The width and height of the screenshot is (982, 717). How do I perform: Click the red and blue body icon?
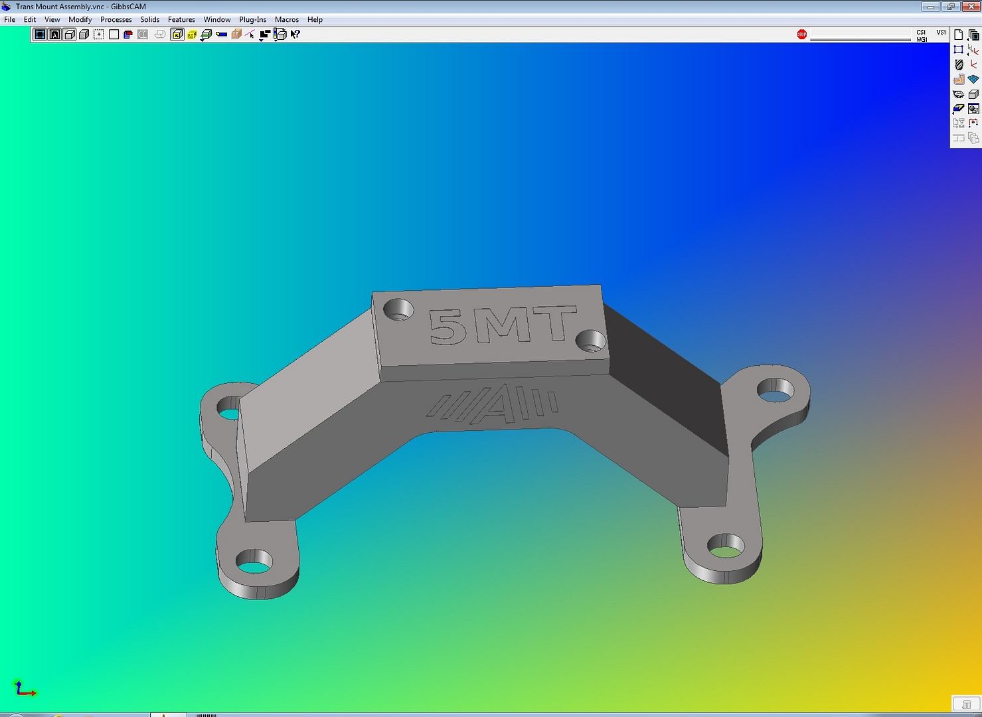point(128,35)
